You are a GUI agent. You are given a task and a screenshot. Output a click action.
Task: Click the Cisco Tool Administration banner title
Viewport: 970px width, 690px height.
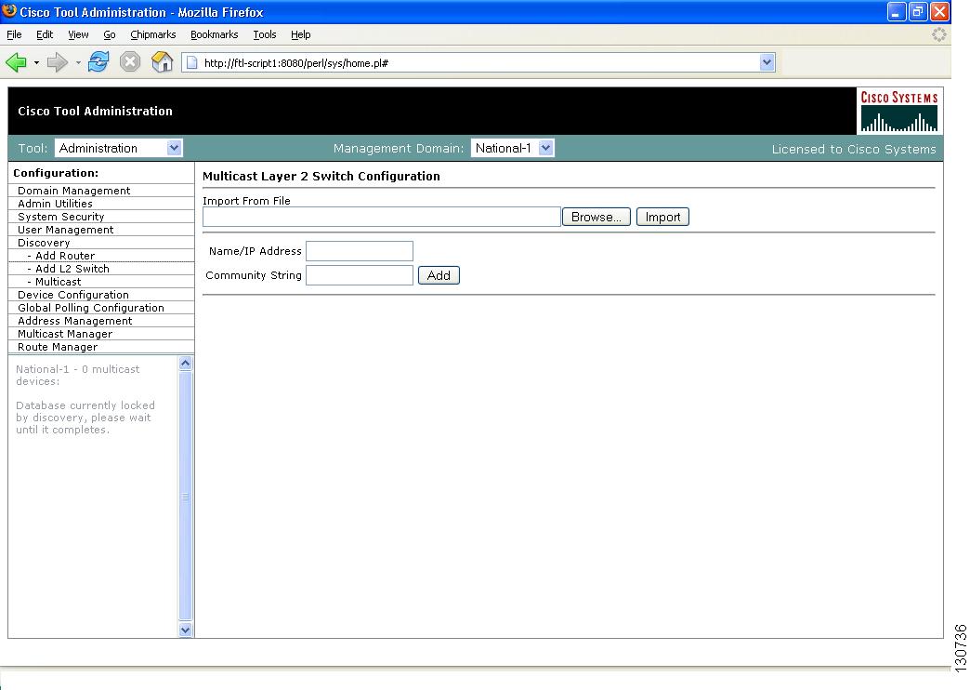click(x=96, y=111)
